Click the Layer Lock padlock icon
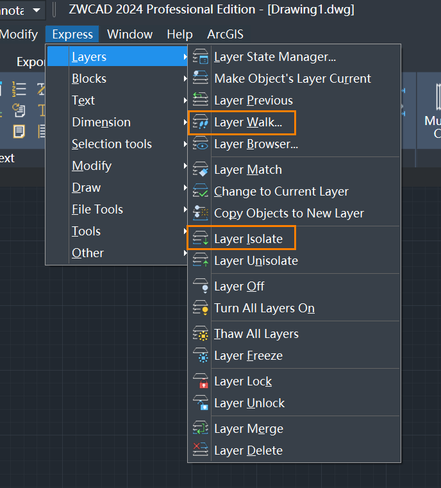The height and width of the screenshot is (488, 441). coord(200,382)
